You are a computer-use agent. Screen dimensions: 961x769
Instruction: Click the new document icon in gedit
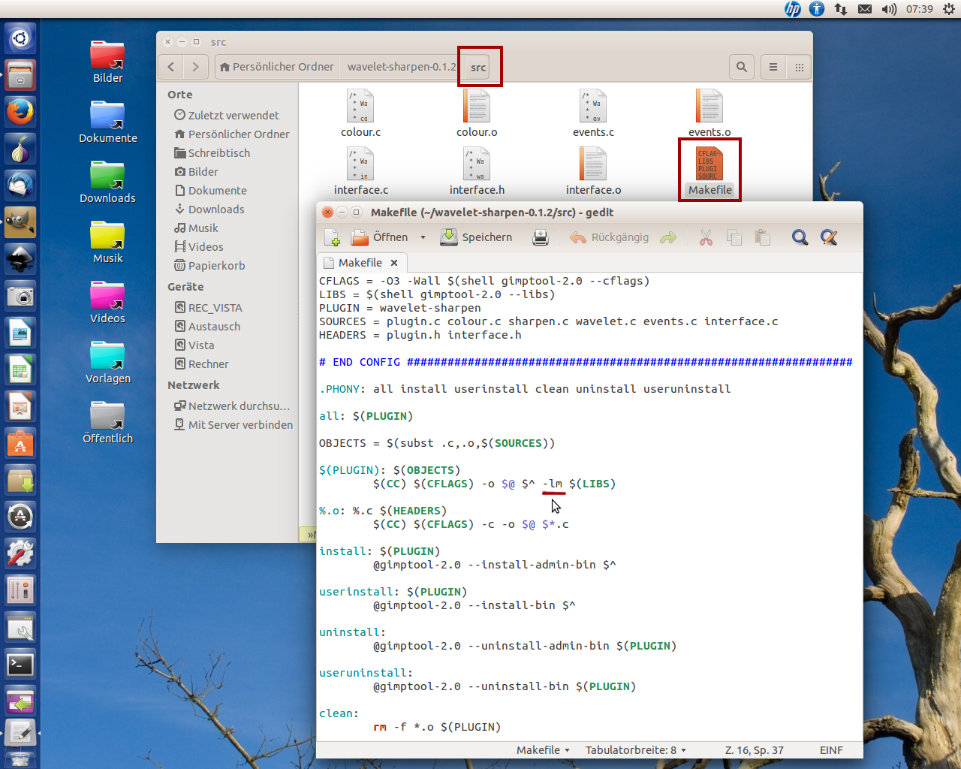[332, 238]
